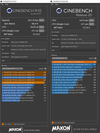
Task: Toggle the 6412 pts CPU checkbox in R20
Action: (96, 20)
